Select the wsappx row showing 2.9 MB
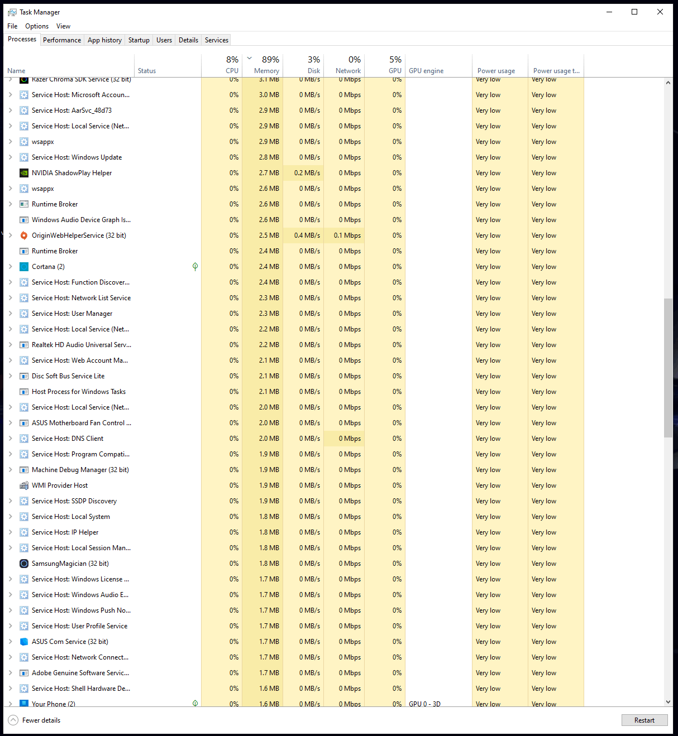The width and height of the screenshot is (678, 736). (x=294, y=142)
